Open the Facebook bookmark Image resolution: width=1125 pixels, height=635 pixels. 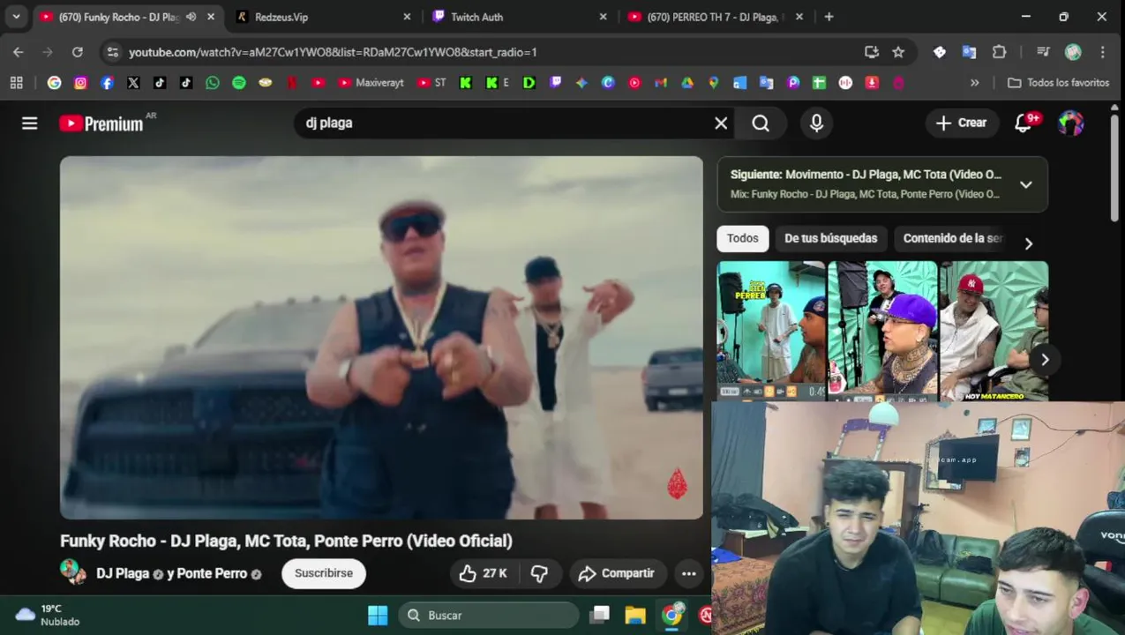click(108, 83)
